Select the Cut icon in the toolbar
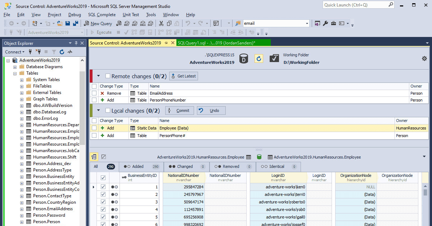 click(161, 23)
